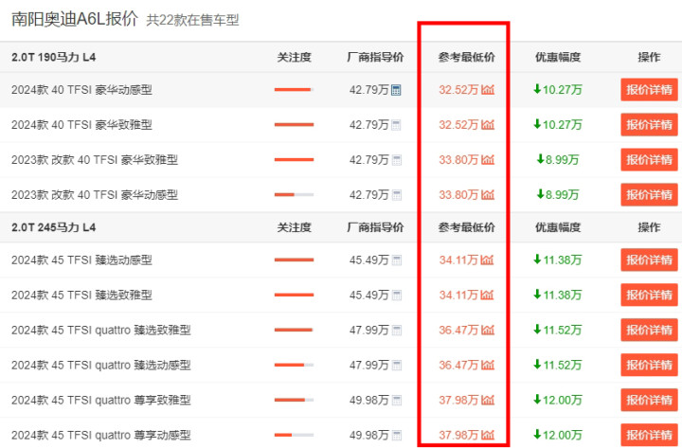View price chart icon for 2023款 改款 豪华动感型
682x448 pixels.
(488, 195)
